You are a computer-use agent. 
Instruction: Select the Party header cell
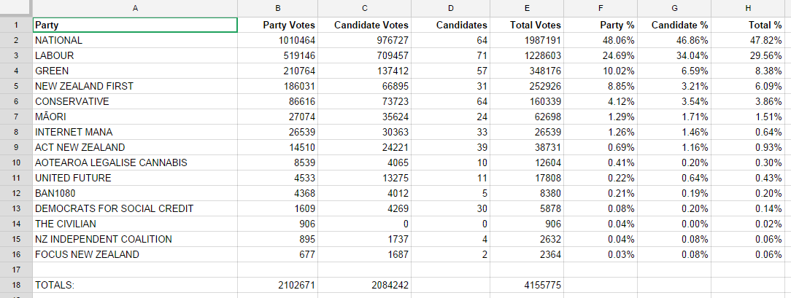[x=135, y=26]
